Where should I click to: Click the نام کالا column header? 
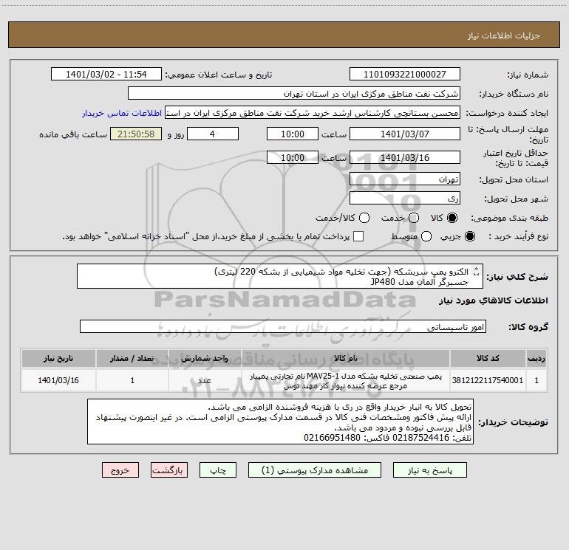(346, 358)
